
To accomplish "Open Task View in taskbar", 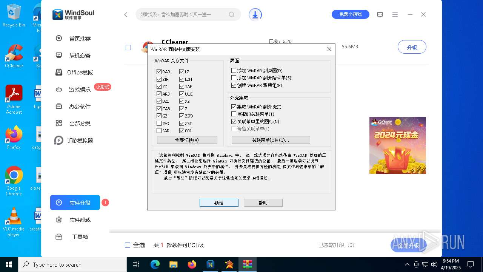I will coord(136,264).
